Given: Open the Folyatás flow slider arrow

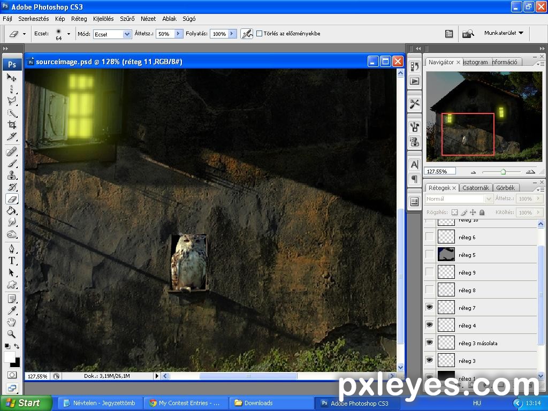Looking at the screenshot, I should 232,34.
